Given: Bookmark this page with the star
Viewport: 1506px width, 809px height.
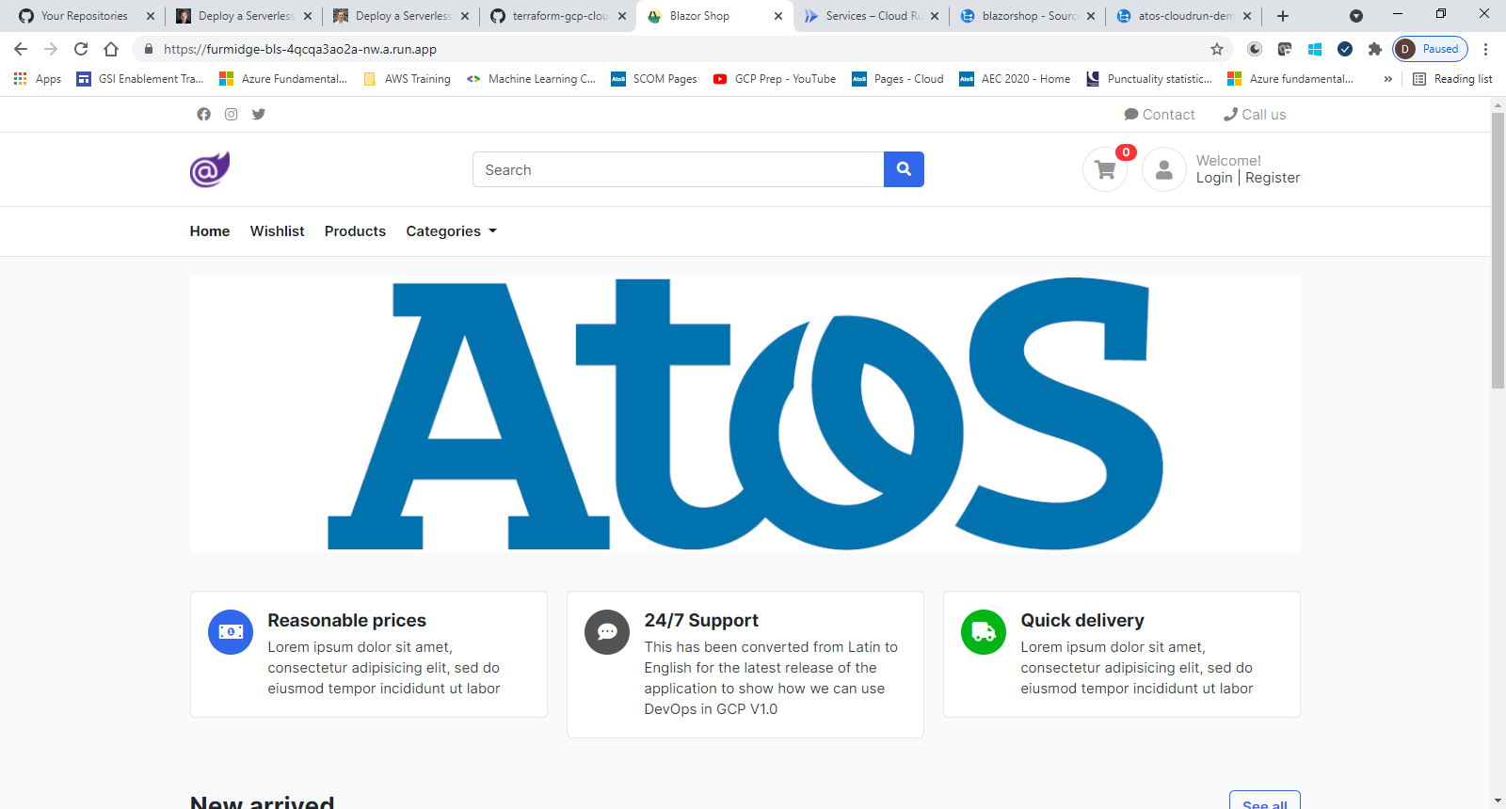Looking at the screenshot, I should point(1217,49).
